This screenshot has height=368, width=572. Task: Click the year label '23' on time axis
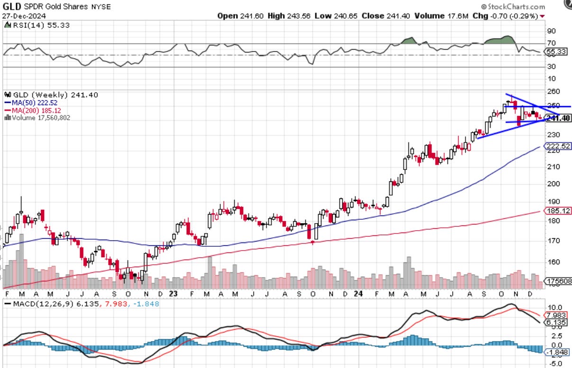(x=173, y=294)
